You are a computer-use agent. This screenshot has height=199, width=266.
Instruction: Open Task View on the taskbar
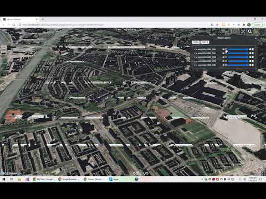(x=11, y=179)
